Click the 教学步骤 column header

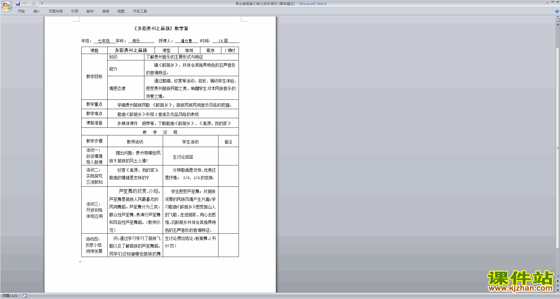click(x=94, y=141)
